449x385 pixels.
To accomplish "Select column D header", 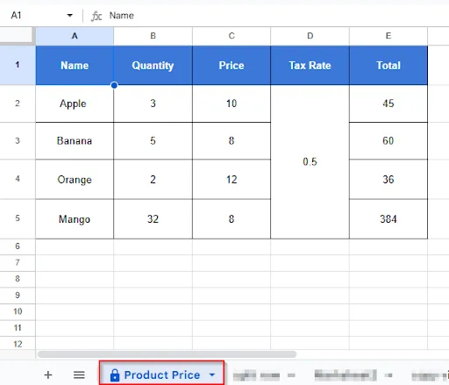I will pyautogui.click(x=310, y=36).
